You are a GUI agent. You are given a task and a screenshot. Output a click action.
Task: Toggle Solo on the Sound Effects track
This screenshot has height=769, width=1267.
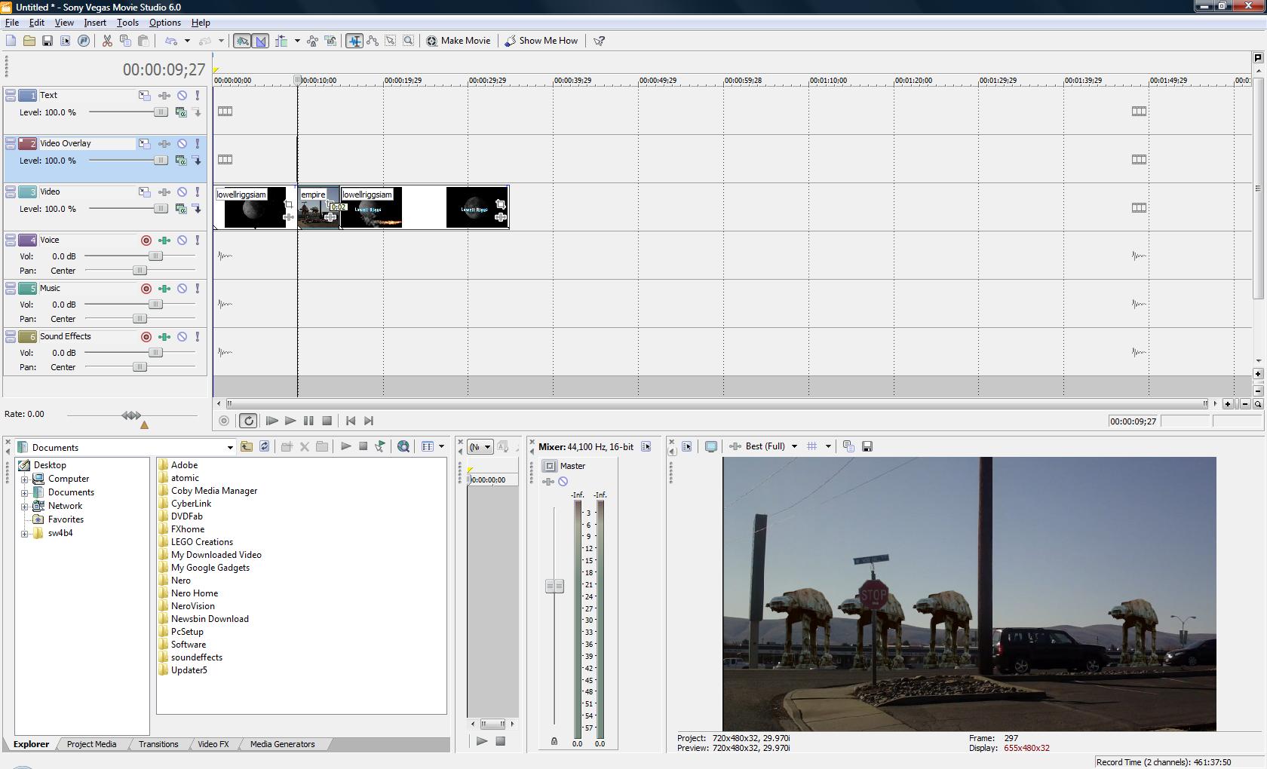tap(198, 337)
